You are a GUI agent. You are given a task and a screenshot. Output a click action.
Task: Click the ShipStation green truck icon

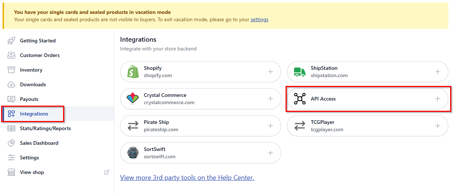[300, 72]
